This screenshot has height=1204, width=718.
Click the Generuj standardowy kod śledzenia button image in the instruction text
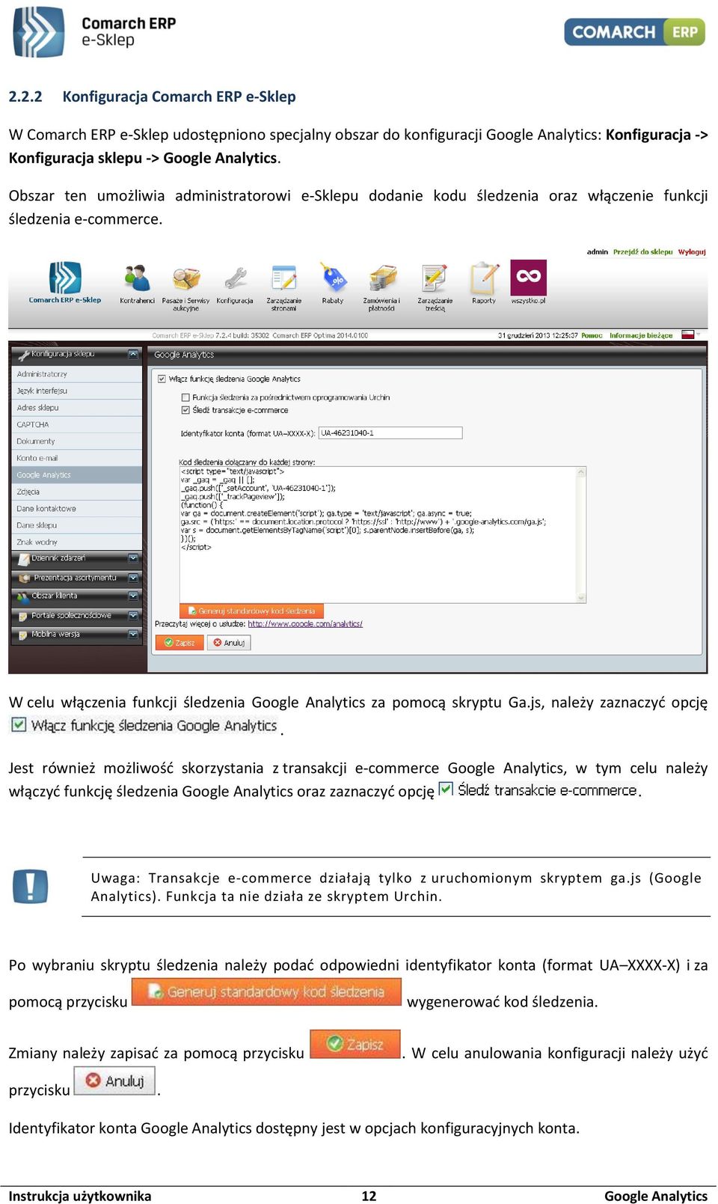pyautogui.click(x=266, y=991)
